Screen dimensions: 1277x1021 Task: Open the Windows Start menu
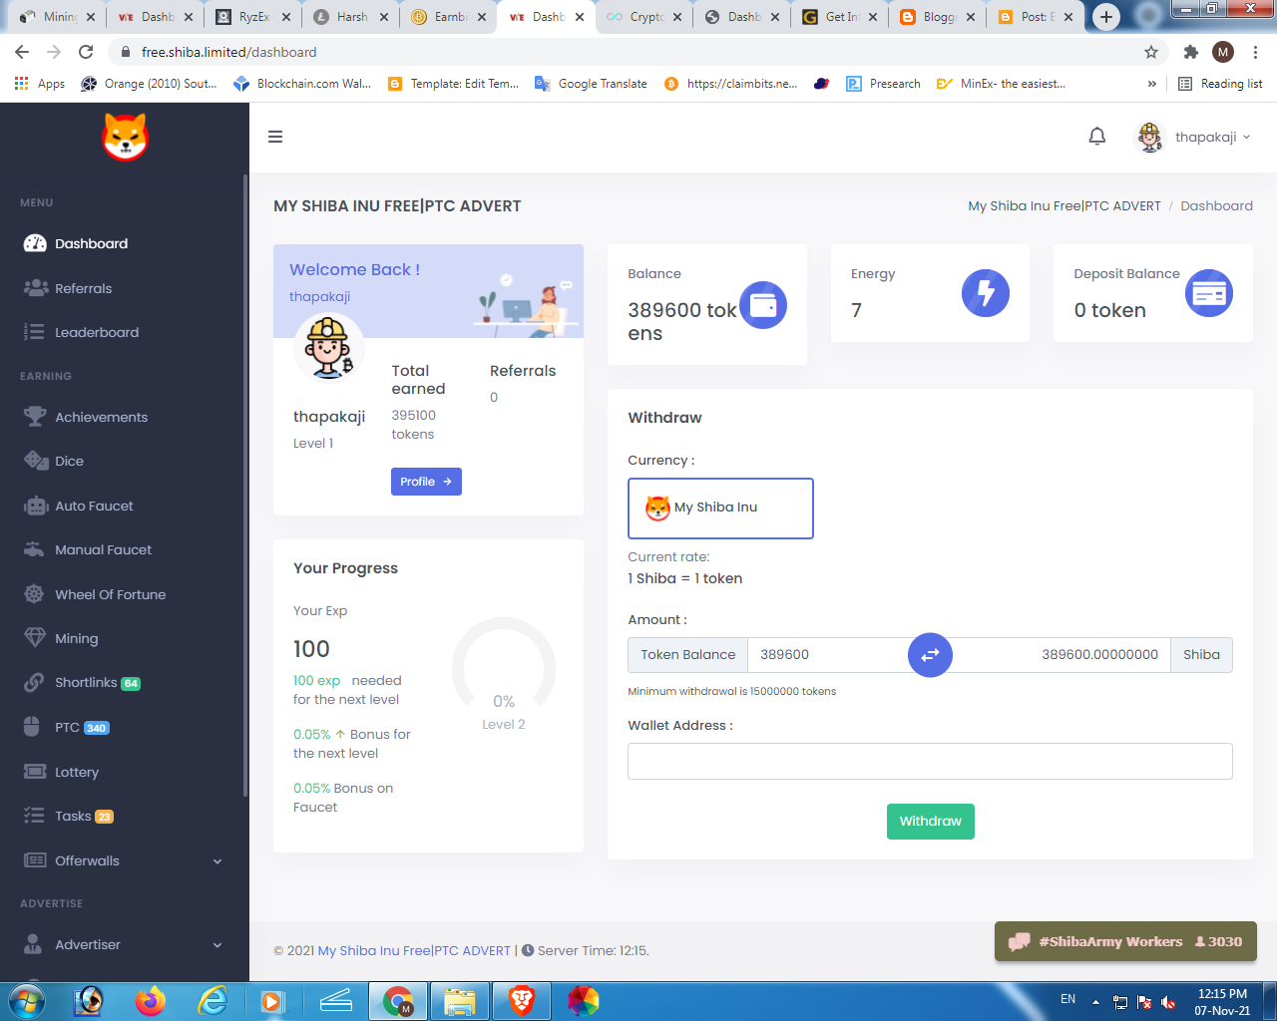coord(26,1000)
